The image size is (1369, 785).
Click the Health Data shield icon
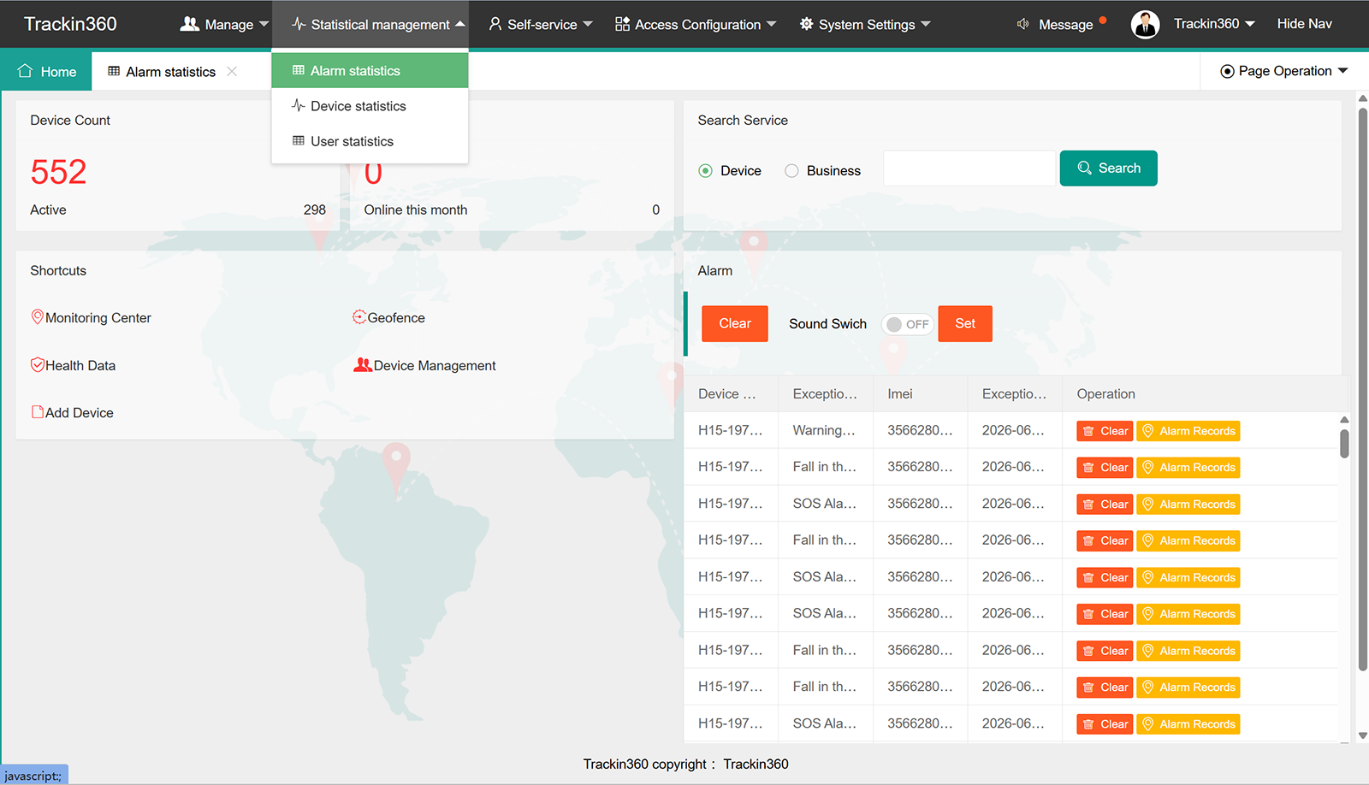coord(38,365)
